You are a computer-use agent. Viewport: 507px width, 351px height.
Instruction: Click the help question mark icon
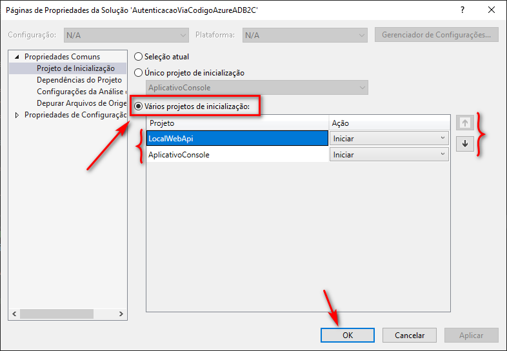(x=462, y=9)
